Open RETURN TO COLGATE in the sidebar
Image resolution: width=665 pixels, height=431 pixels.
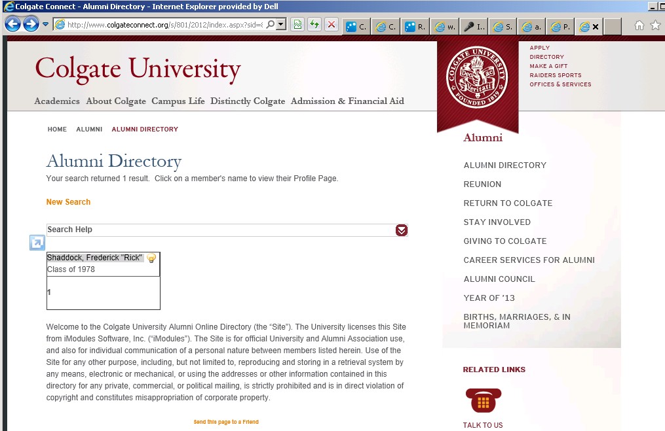pos(508,203)
